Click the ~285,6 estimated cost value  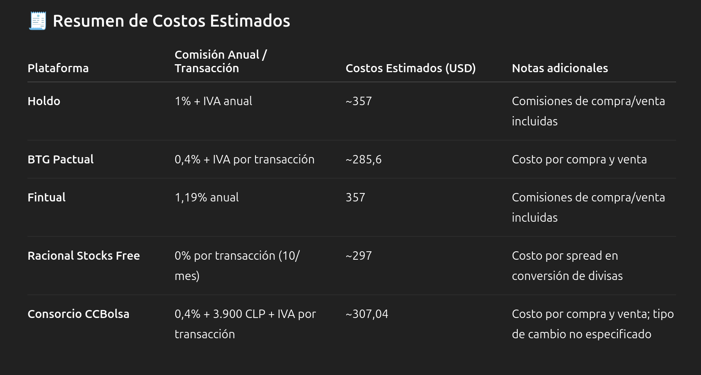tap(364, 159)
